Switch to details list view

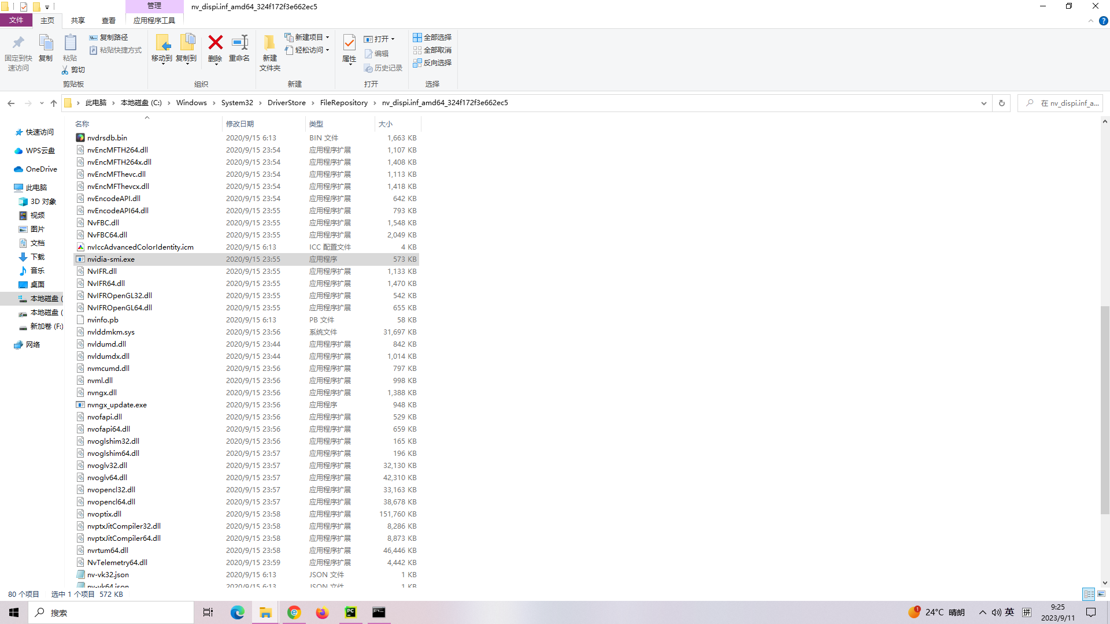click(1089, 594)
